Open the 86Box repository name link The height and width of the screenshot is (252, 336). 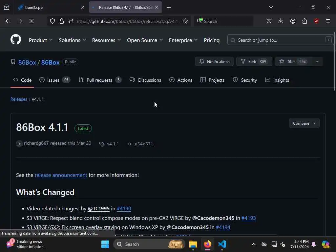point(50,62)
